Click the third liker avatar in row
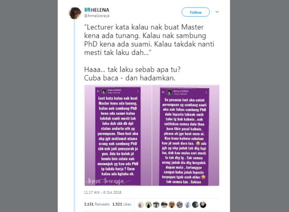The height and width of the screenshot is (212, 289). coord(156,205)
